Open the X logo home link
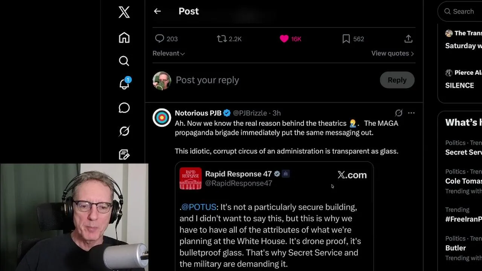 [x=124, y=12]
